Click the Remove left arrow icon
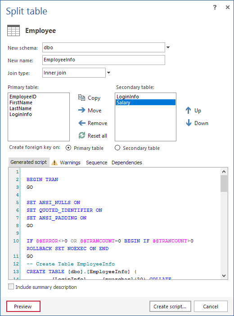234x316 pixels. click(x=82, y=123)
